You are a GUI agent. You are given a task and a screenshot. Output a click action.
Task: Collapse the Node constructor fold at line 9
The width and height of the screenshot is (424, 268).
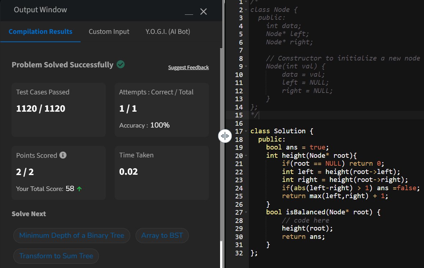point(246,66)
